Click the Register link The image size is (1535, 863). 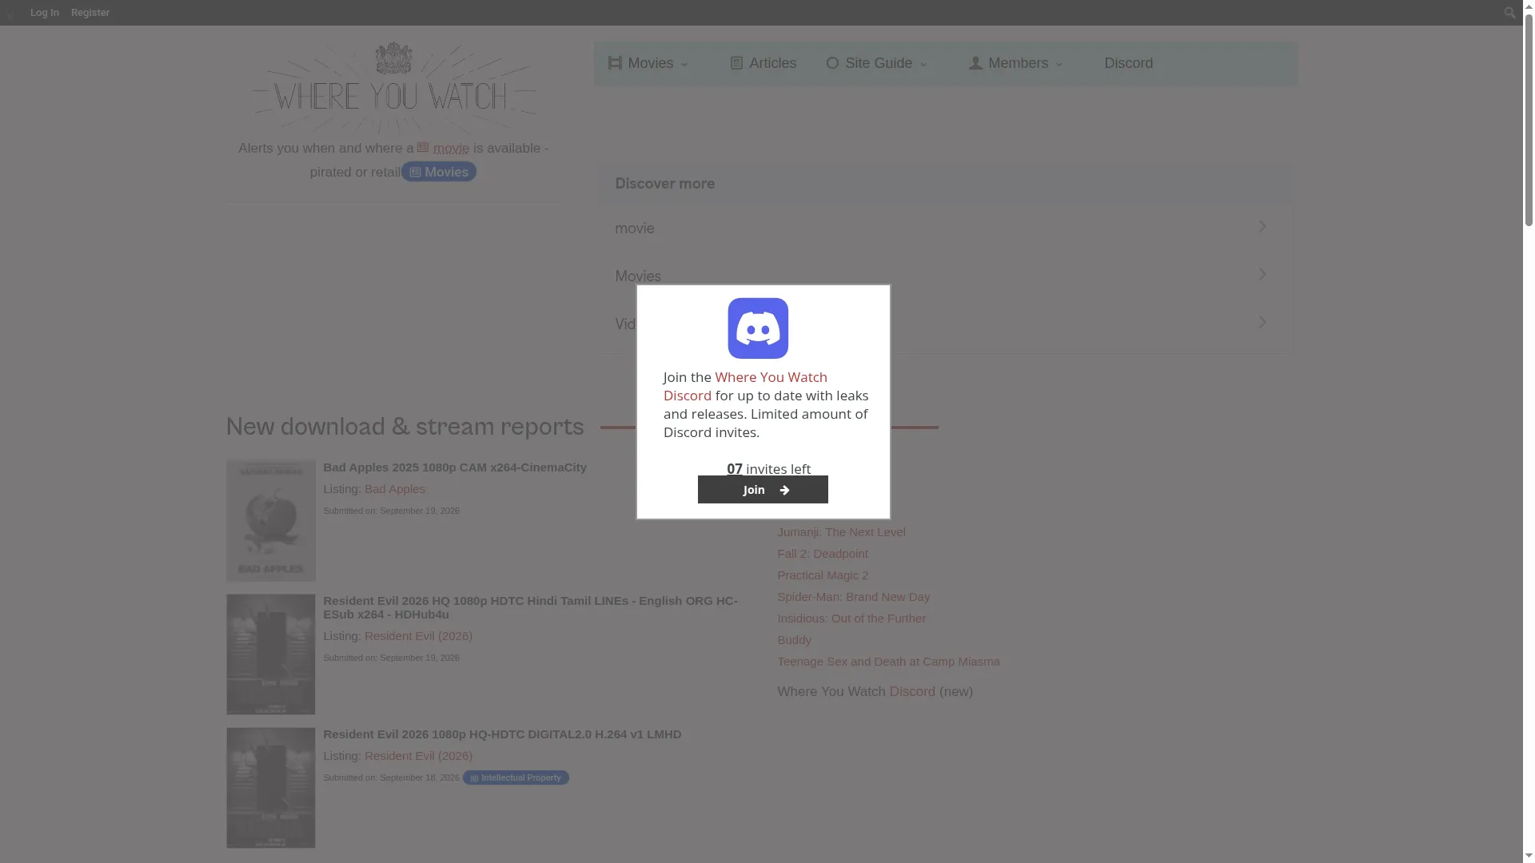(90, 13)
